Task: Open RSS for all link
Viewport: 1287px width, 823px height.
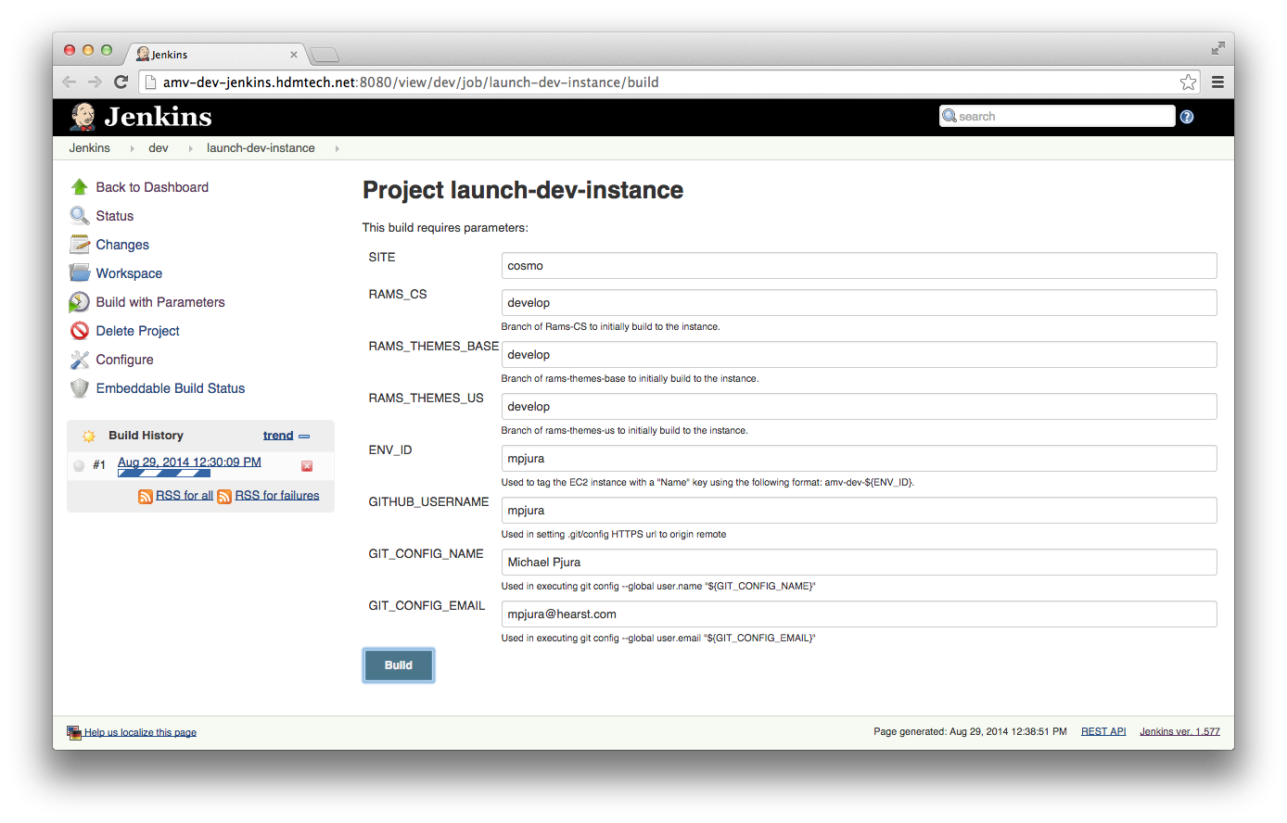Action: pyautogui.click(x=185, y=496)
